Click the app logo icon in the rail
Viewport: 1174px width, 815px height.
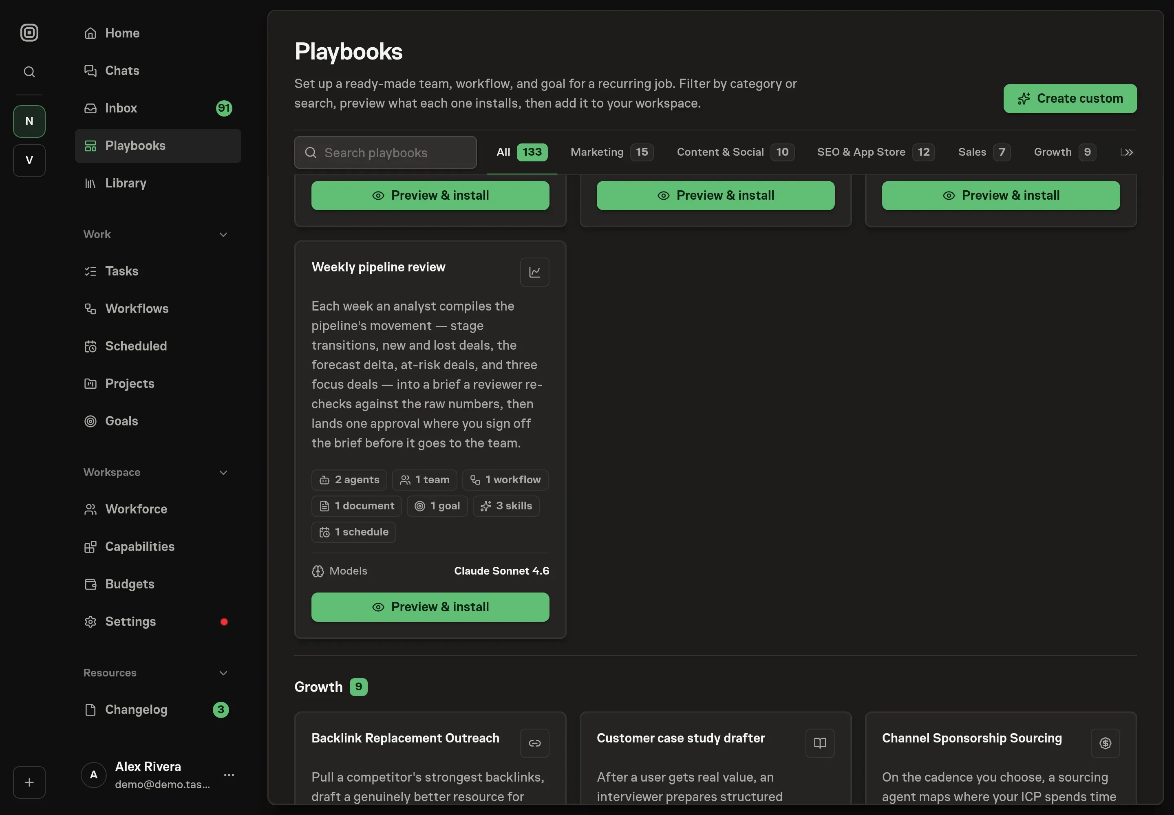[29, 33]
